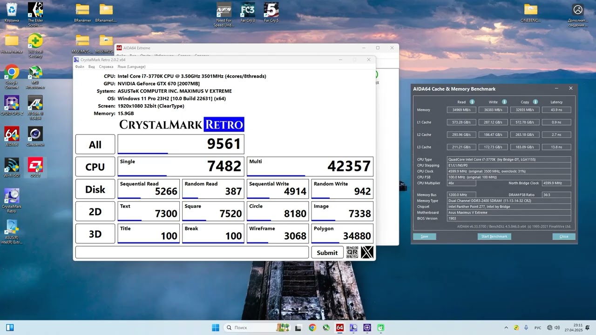Open microphone tray icon

pyautogui.click(x=526, y=328)
